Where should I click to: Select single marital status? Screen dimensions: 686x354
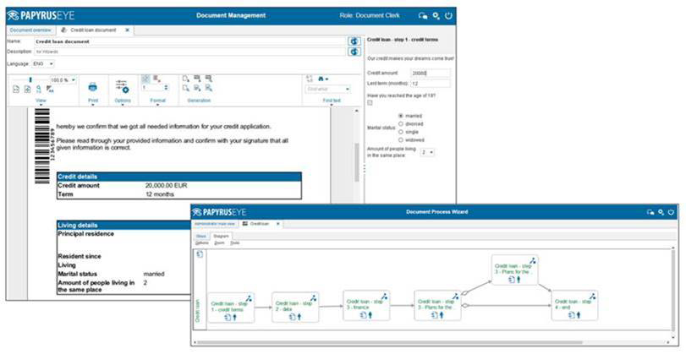pos(401,132)
